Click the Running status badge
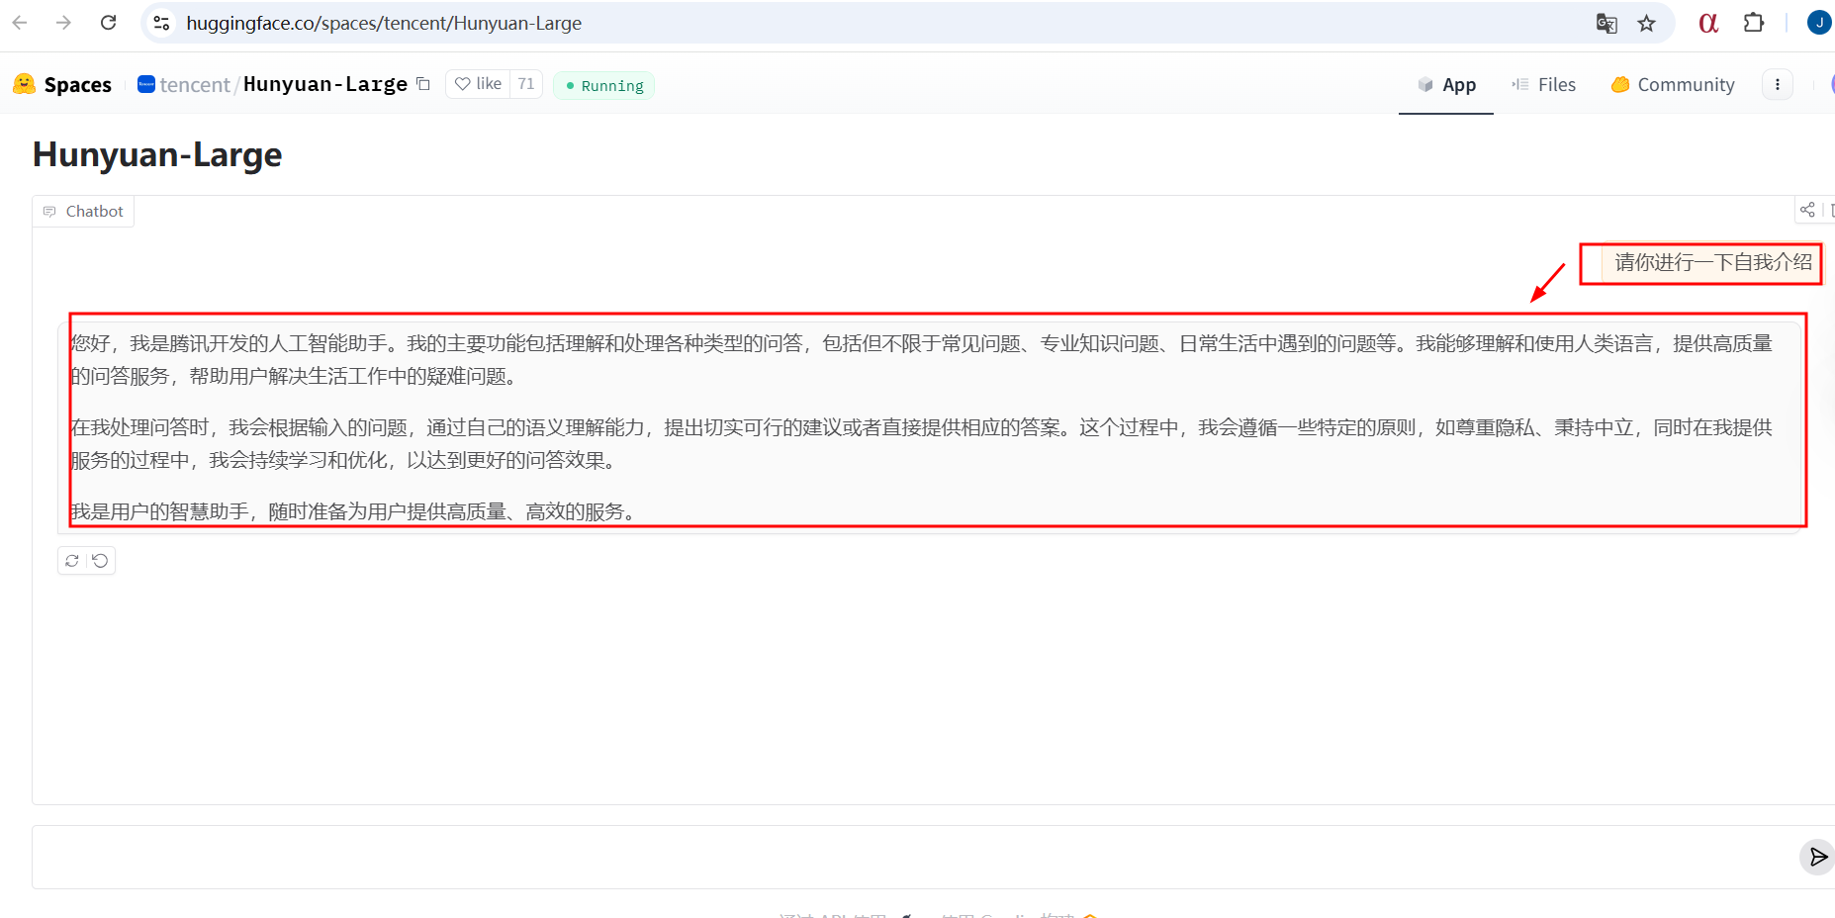 tap(604, 85)
